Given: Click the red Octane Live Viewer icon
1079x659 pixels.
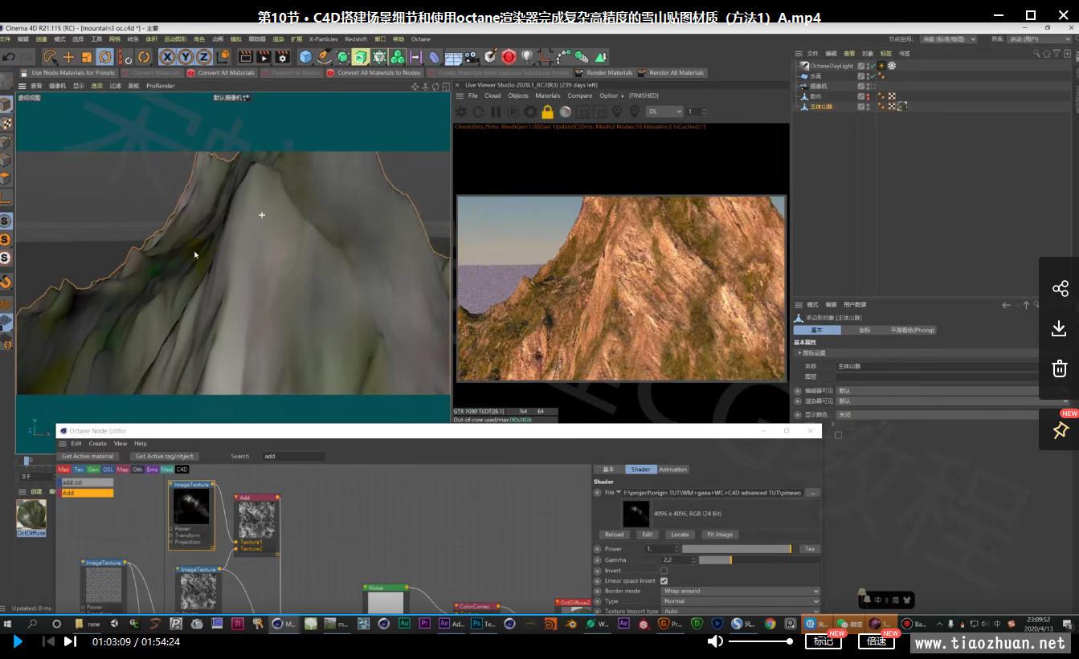Looking at the screenshot, I should (x=509, y=57).
